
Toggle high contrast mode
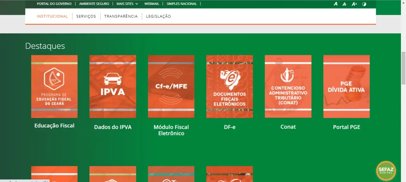coord(364,4)
